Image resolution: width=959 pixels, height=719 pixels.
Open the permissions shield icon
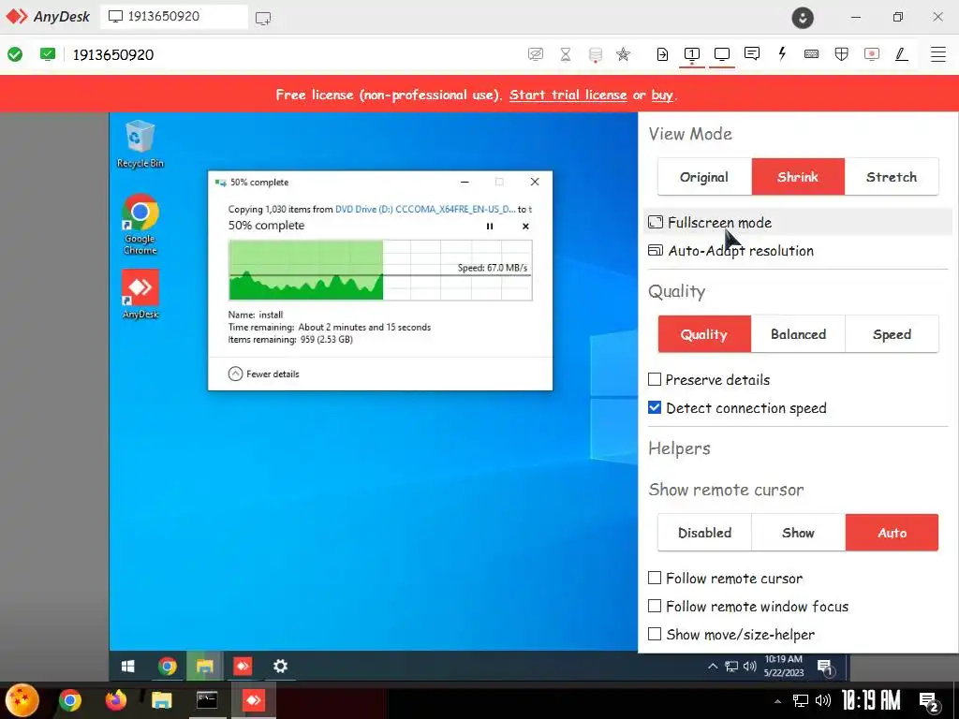pos(842,54)
